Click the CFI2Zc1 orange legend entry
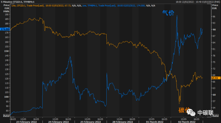Image resolution: width=221 pixels, height=123 pixels. pos(41,6)
